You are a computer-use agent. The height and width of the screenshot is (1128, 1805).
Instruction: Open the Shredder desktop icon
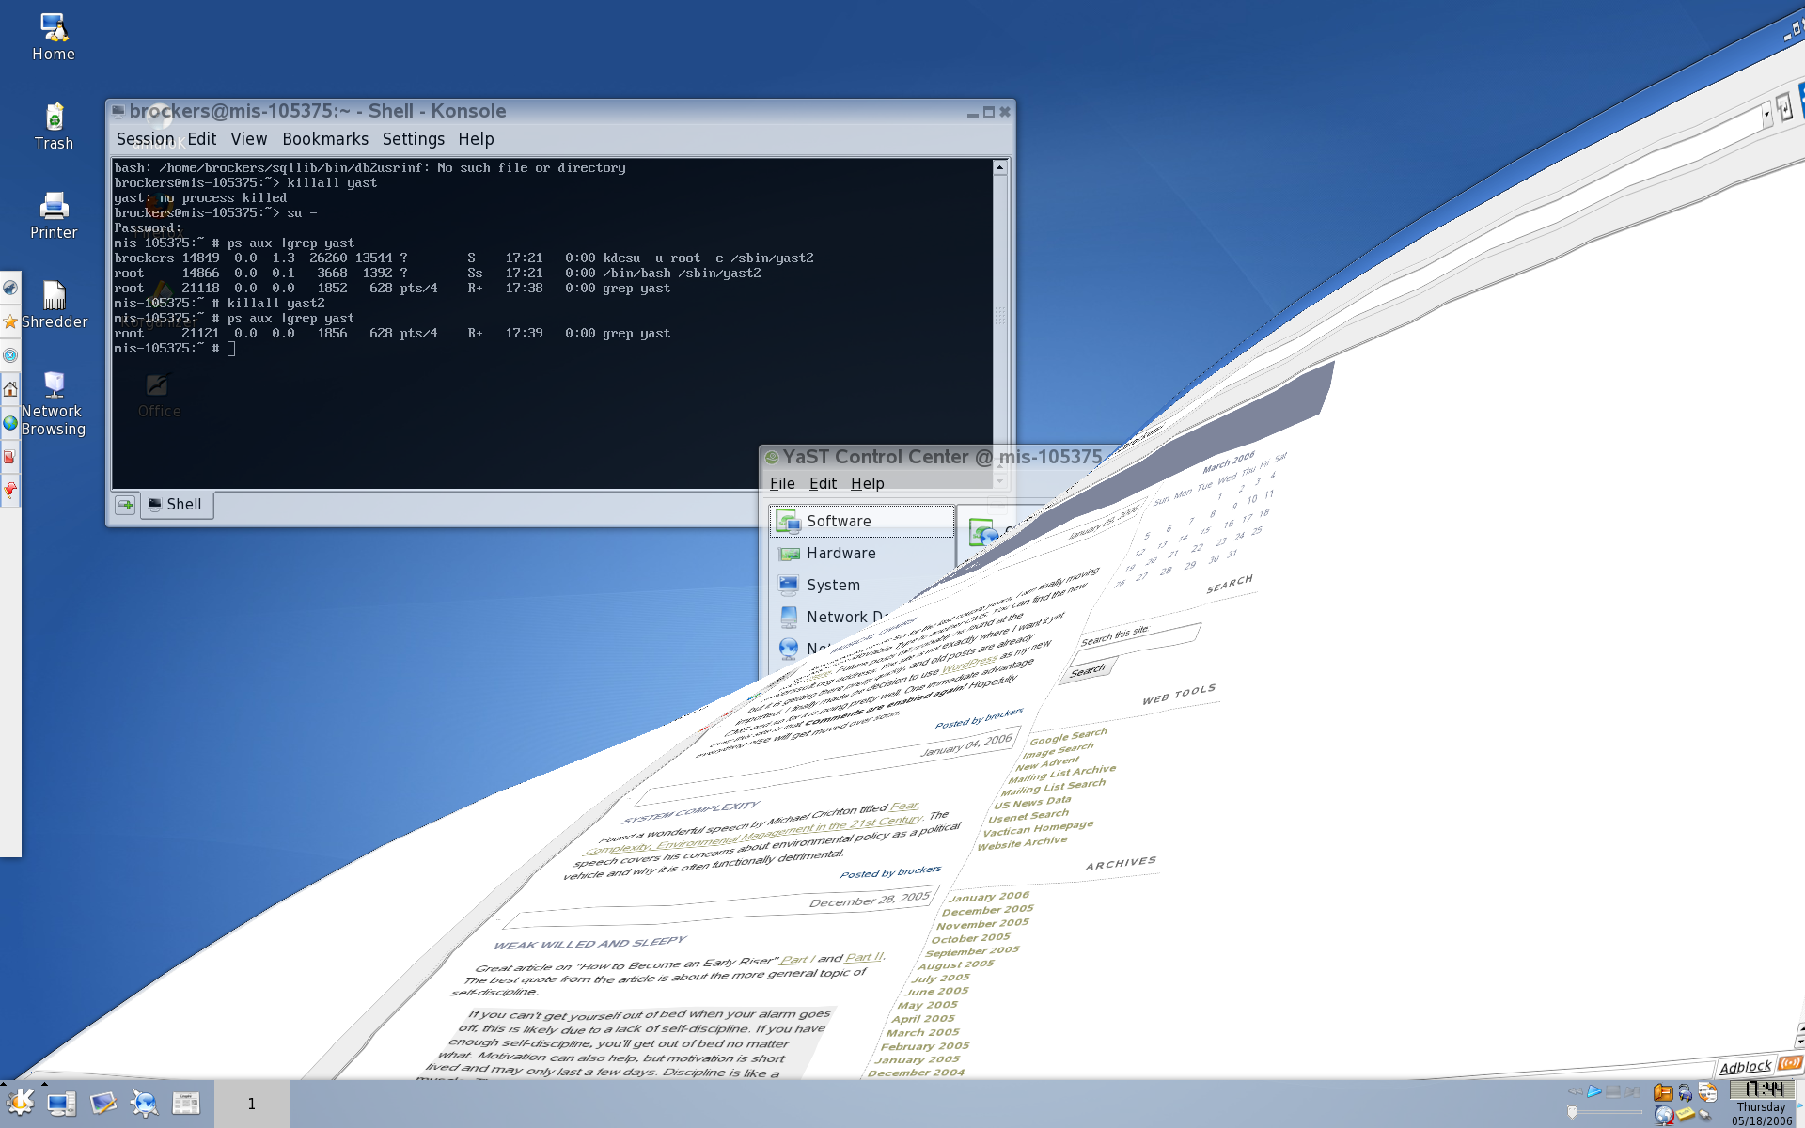(55, 305)
